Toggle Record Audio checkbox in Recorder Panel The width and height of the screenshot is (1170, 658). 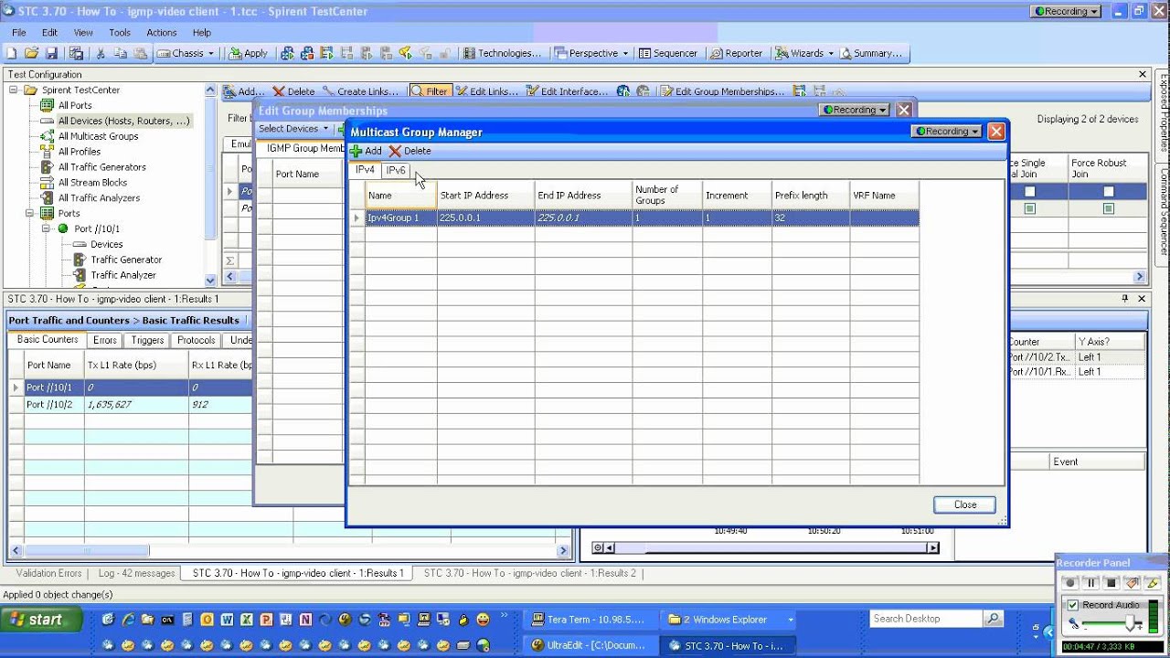click(1073, 605)
